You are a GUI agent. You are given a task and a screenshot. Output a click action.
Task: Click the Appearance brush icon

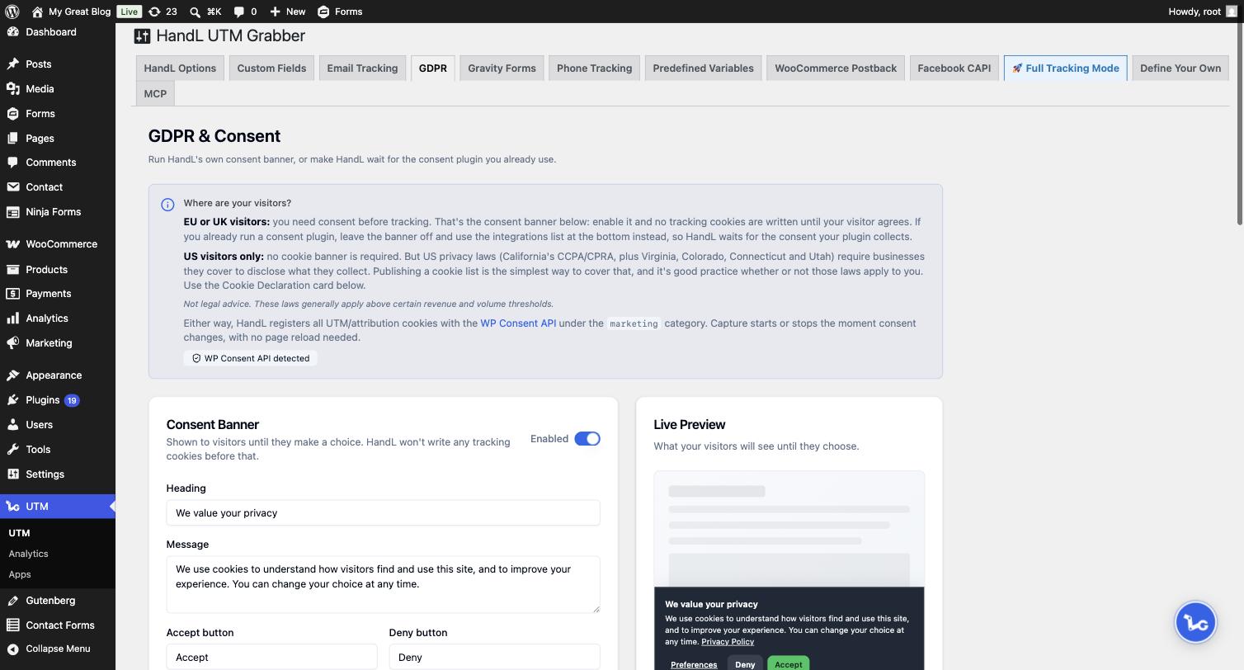12,375
